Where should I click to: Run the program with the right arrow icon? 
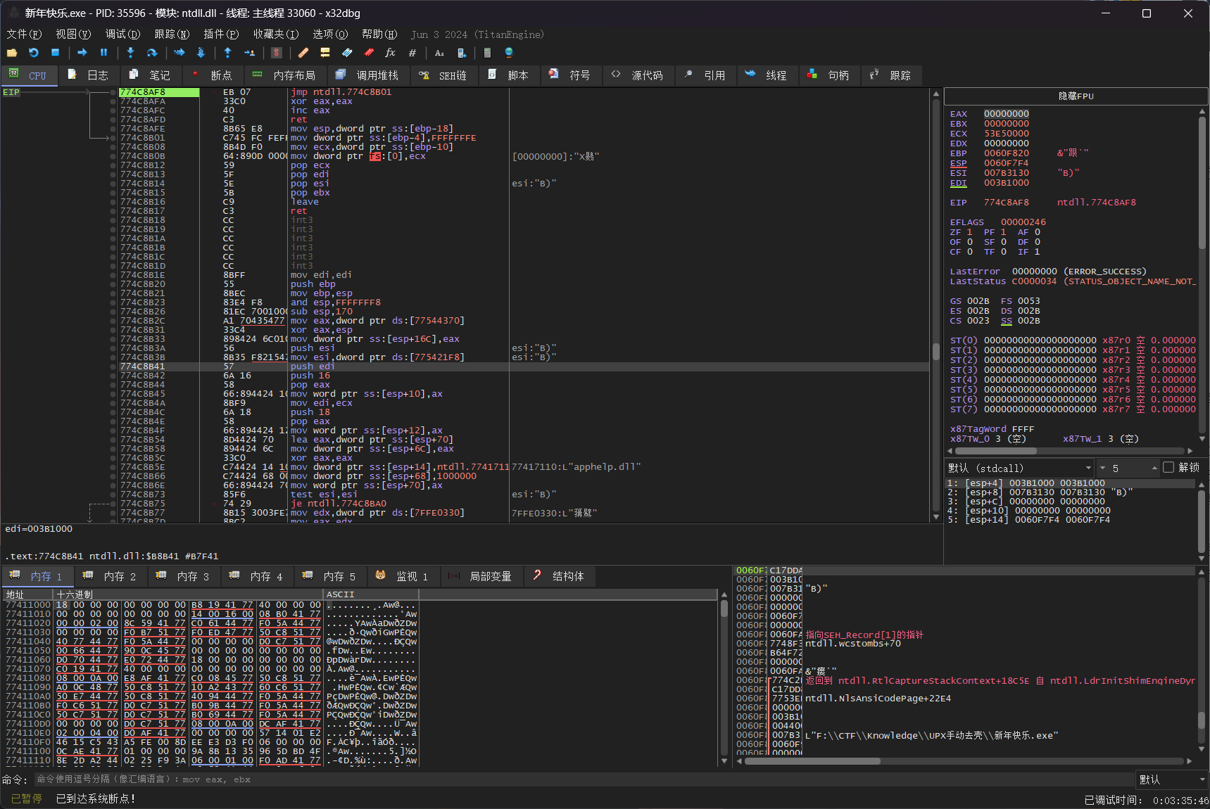[82, 53]
